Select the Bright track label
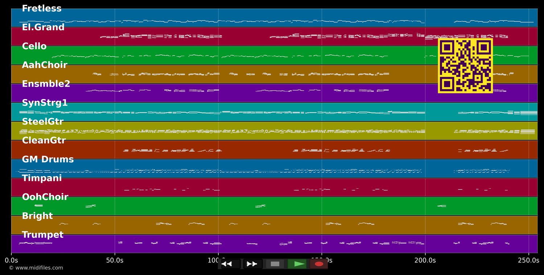Viewport: 544px width, 275px height. point(37,216)
